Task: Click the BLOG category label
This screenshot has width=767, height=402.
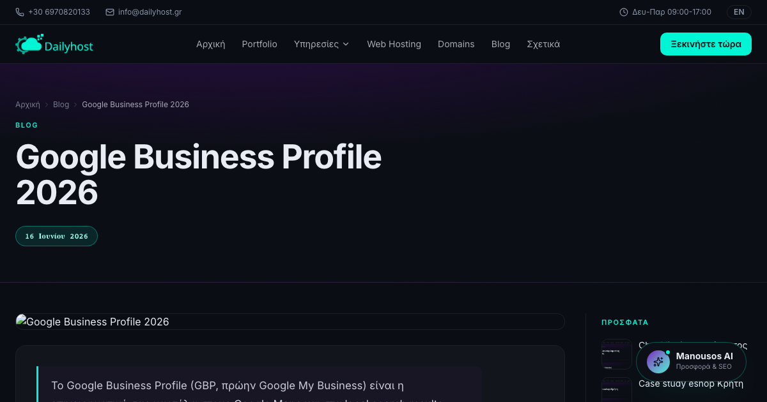Action: point(27,125)
